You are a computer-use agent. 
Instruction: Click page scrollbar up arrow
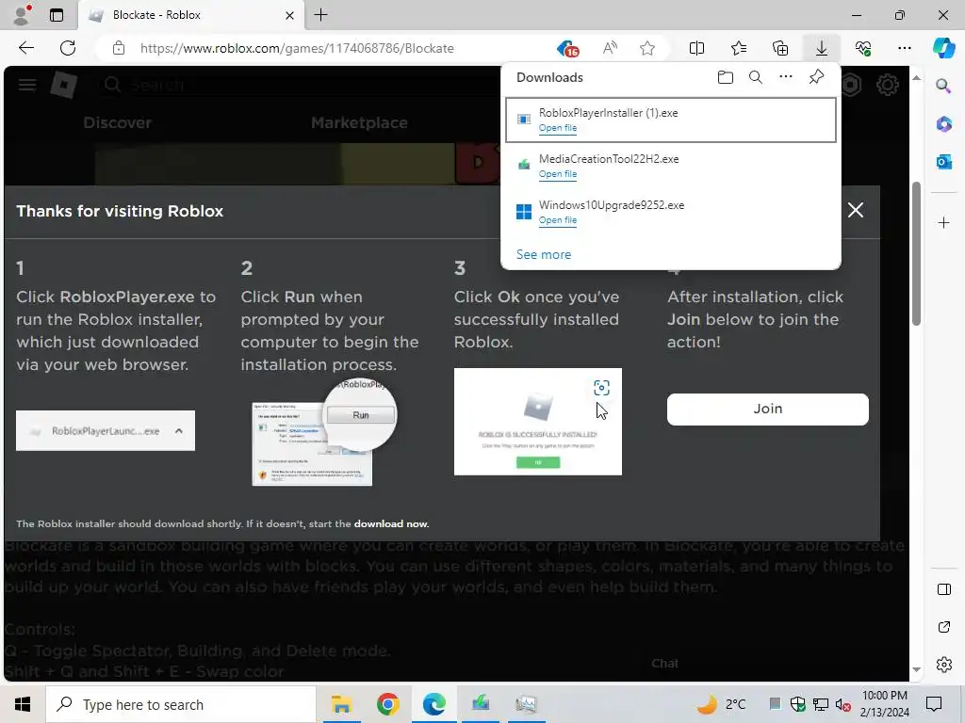(x=916, y=77)
